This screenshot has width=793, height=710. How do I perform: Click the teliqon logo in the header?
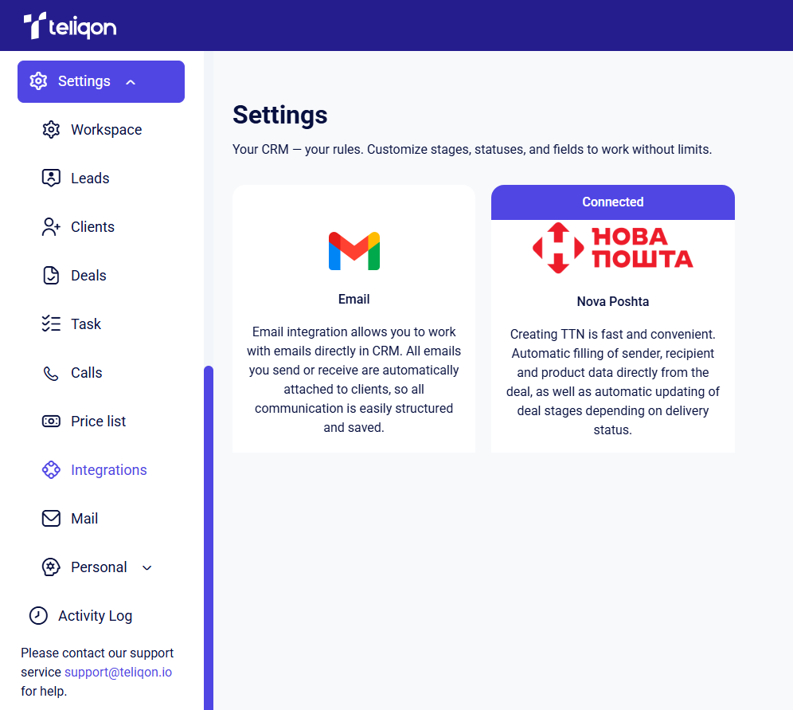coord(70,25)
